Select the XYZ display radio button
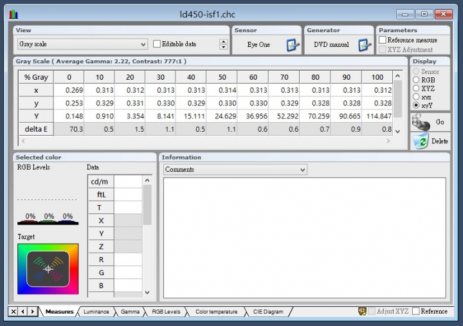Screen dimensions: 463x326 click(416, 88)
